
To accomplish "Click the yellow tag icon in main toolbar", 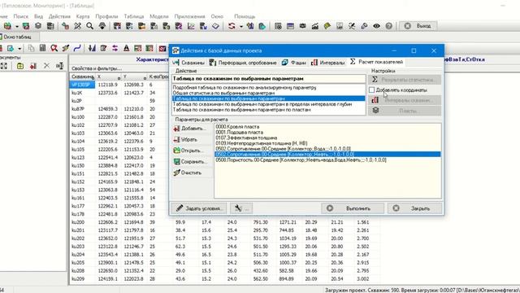I will 327,26.
